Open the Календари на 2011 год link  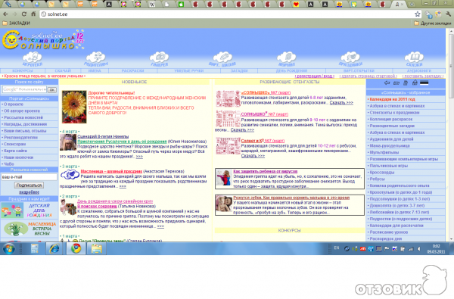[392, 99]
